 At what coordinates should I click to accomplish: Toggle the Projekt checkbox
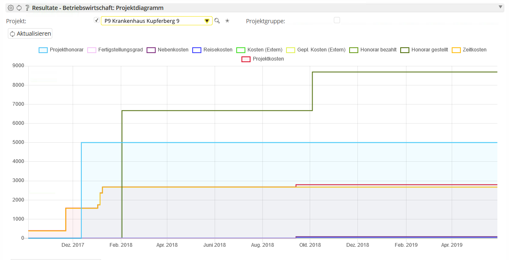(97, 20)
